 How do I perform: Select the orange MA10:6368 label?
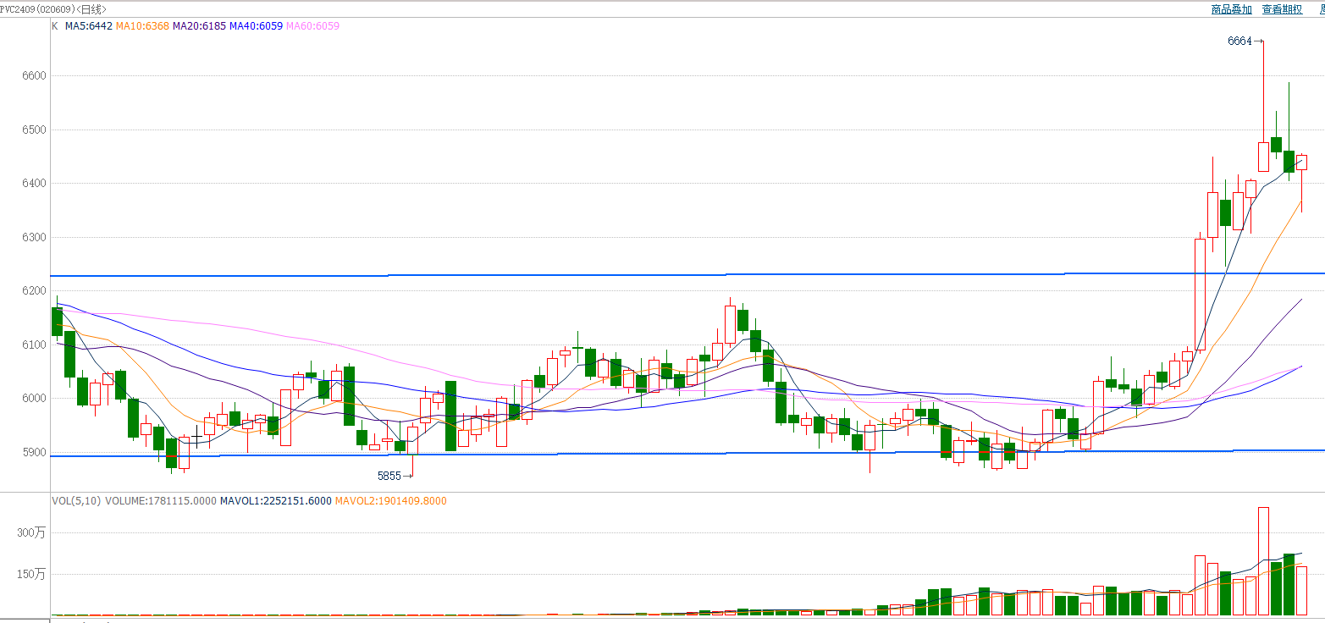142,26
